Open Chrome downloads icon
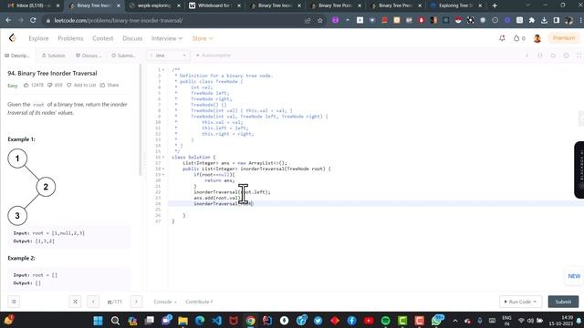This screenshot has width=584, height=328. click(x=544, y=20)
